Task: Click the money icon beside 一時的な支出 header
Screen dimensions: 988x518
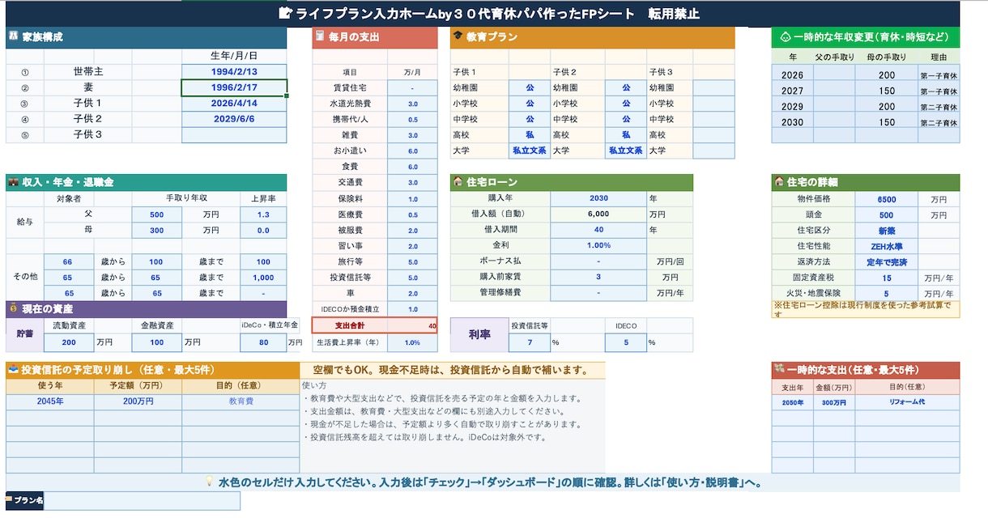Action: (779, 370)
